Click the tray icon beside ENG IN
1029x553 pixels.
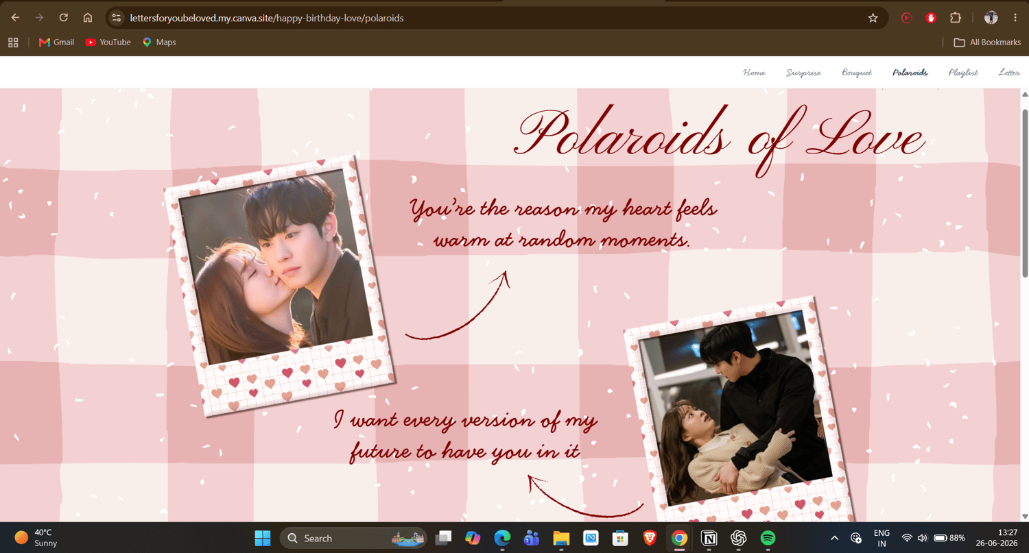[x=856, y=538]
